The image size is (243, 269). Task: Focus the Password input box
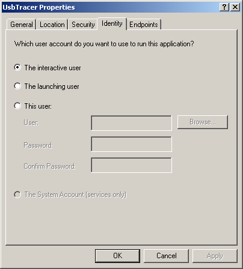(x=131, y=144)
